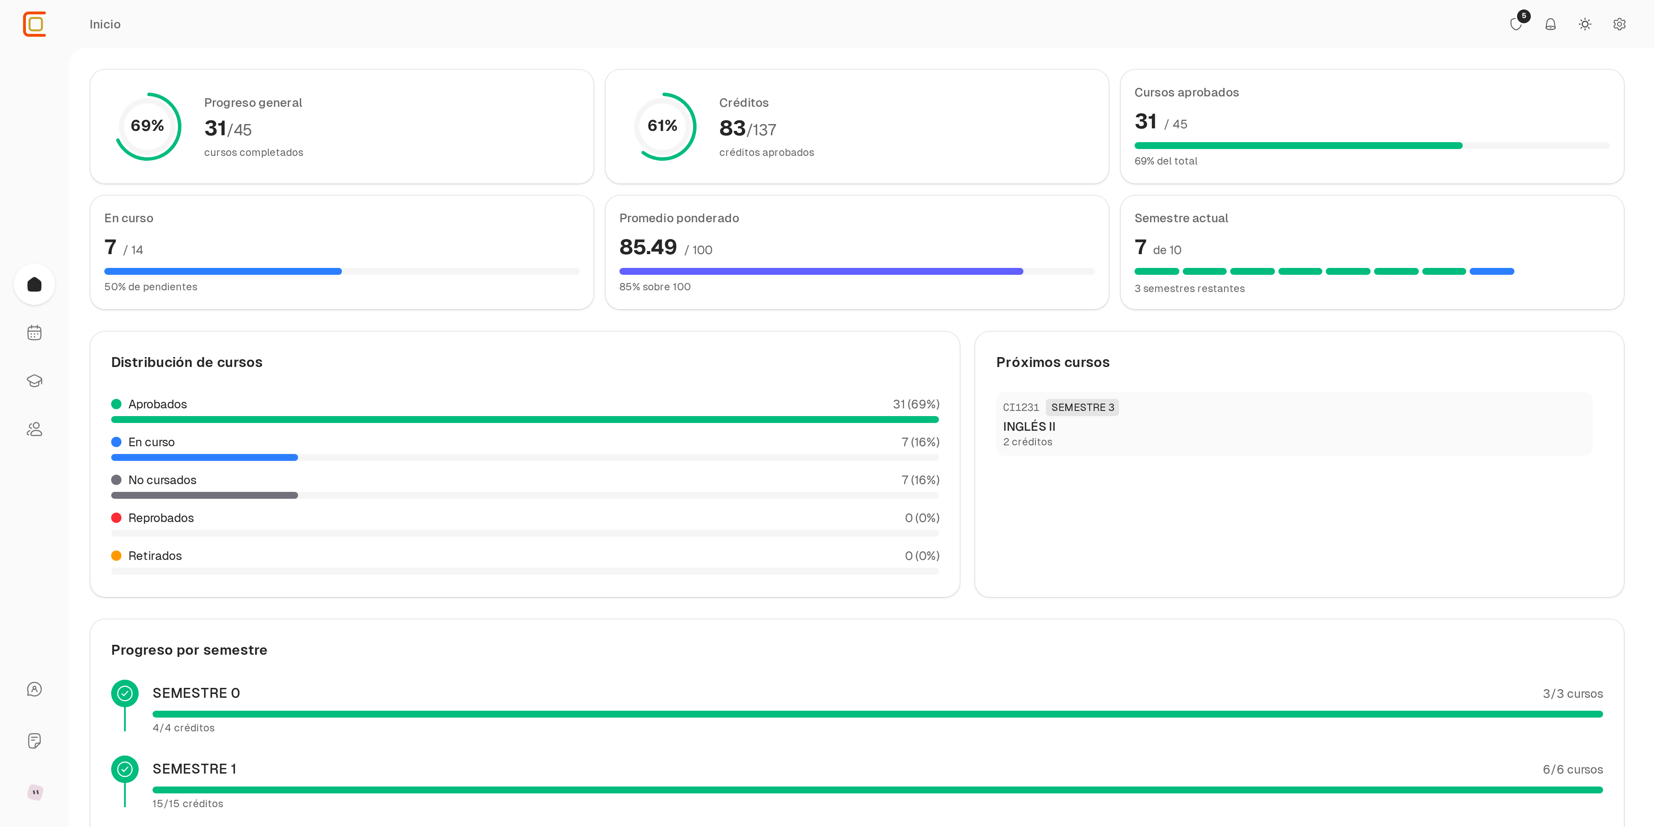
Task: Click '50% de pendientes' text
Action: click(x=151, y=286)
